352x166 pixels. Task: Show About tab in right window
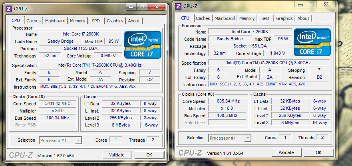point(303,18)
